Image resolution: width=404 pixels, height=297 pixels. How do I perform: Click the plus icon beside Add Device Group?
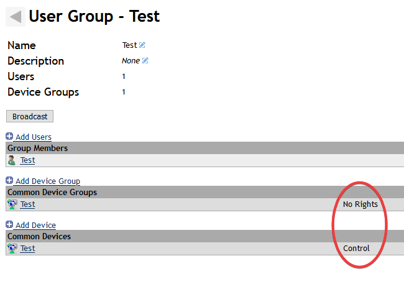click(9, 180)
